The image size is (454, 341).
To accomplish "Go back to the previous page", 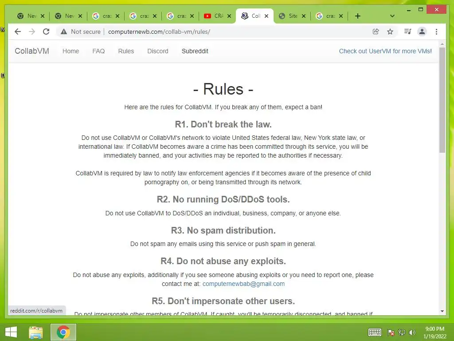I will [18, 32].
